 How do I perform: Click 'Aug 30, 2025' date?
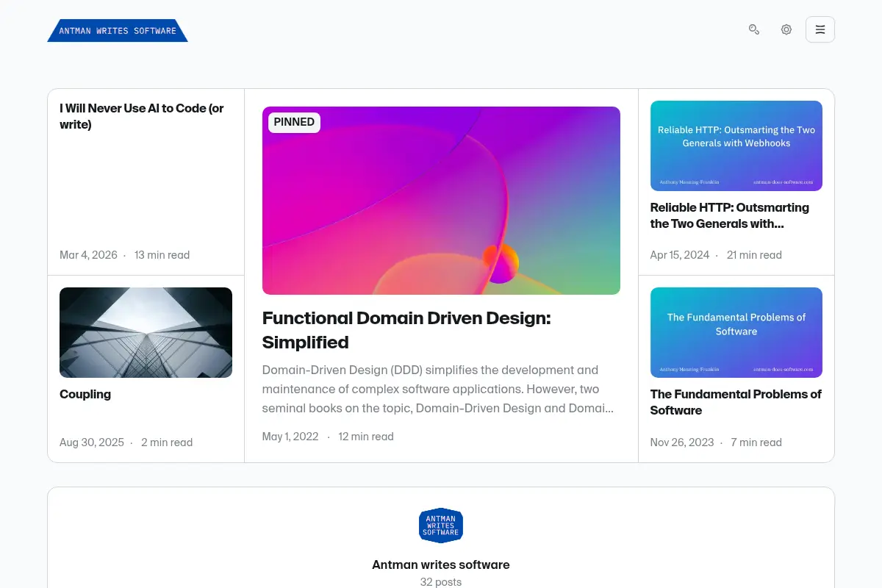[x=92, y=442]
